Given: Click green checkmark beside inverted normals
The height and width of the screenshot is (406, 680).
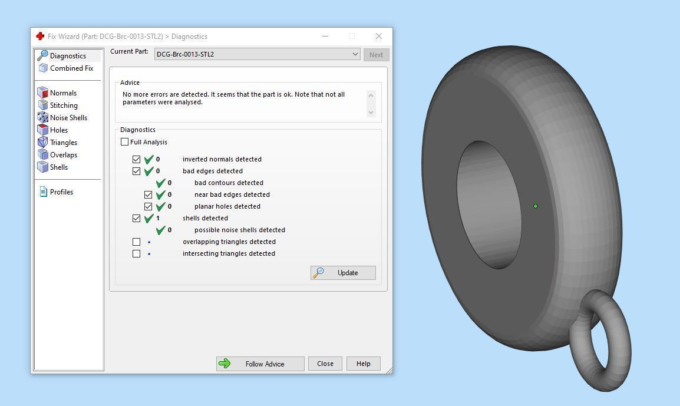Looking at the screenshot, I should coord(148,159).
